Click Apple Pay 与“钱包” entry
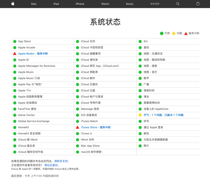This screenshot has width=210, height=182. (30, 84)
